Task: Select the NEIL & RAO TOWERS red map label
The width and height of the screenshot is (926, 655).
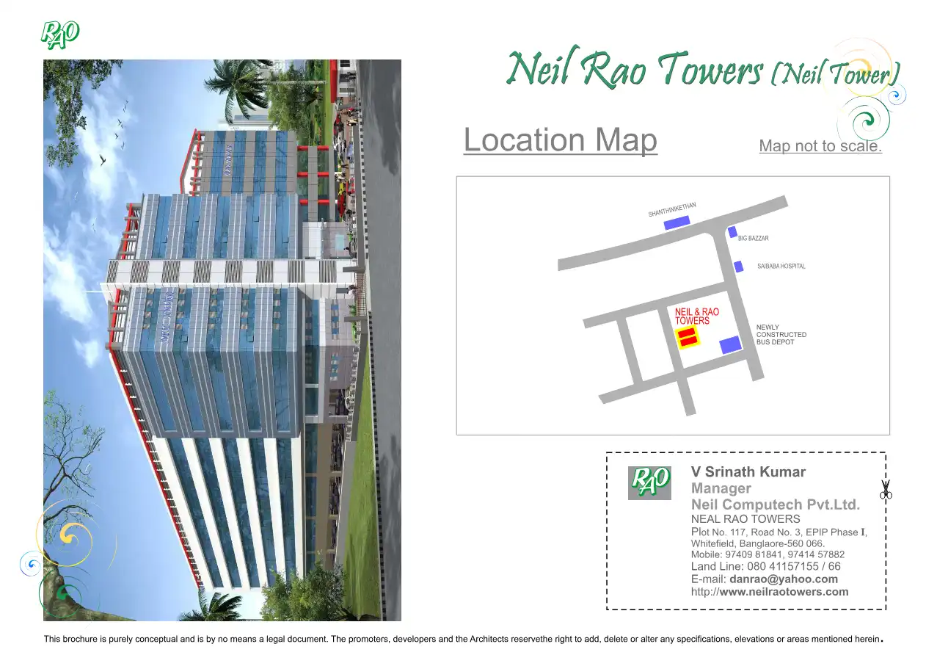Action: 693,316
